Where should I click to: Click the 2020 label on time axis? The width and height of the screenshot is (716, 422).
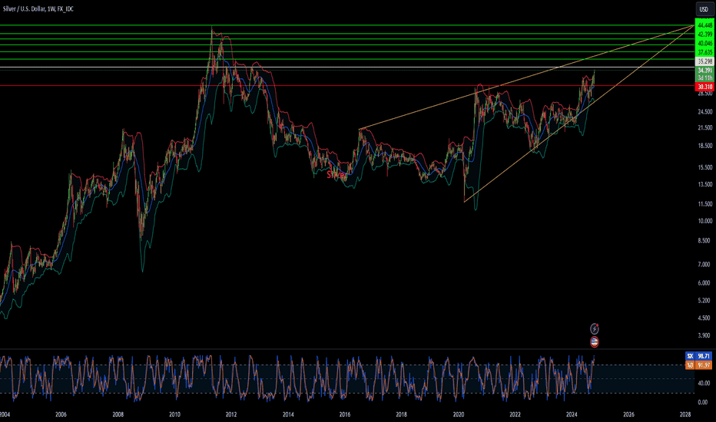point(459,414)
